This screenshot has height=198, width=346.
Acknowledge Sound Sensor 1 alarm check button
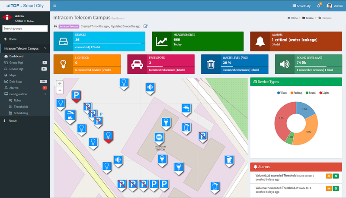point(336,176)
